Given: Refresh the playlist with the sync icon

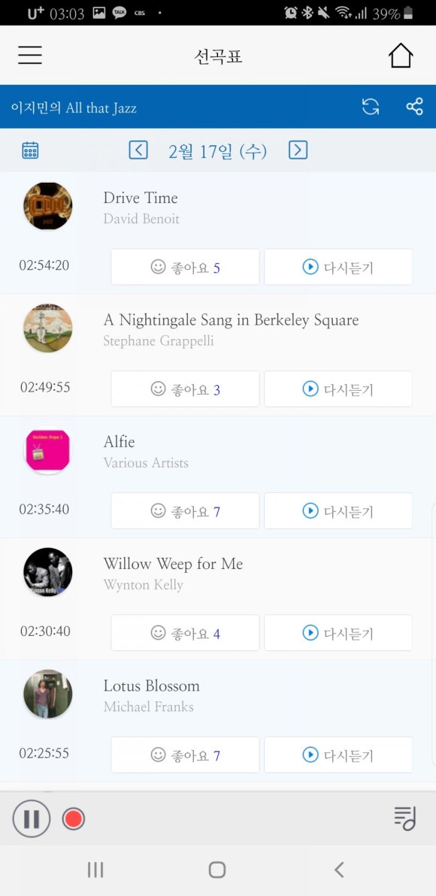Looking at the screenshot, I should pos(371,107).
